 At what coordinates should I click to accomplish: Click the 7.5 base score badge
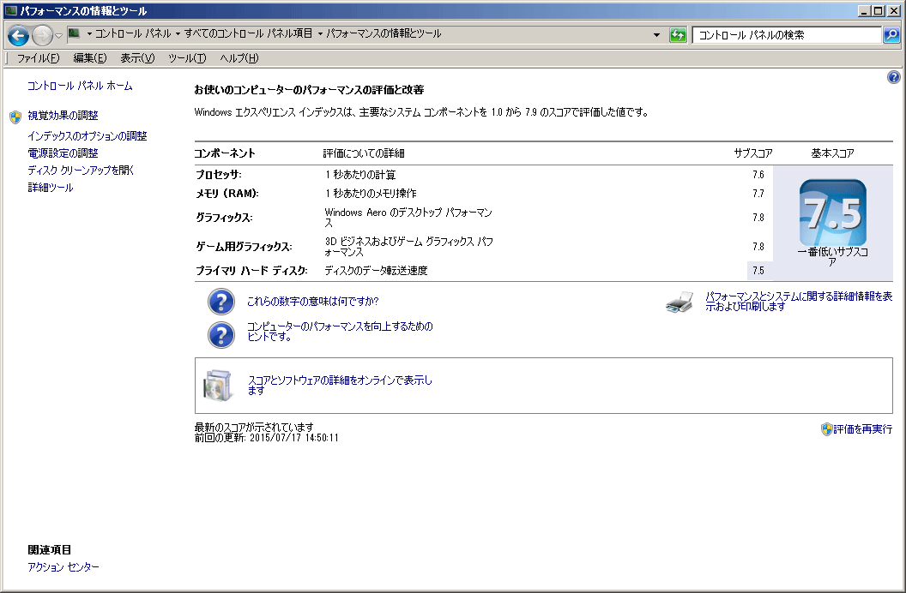coord(832,213)
